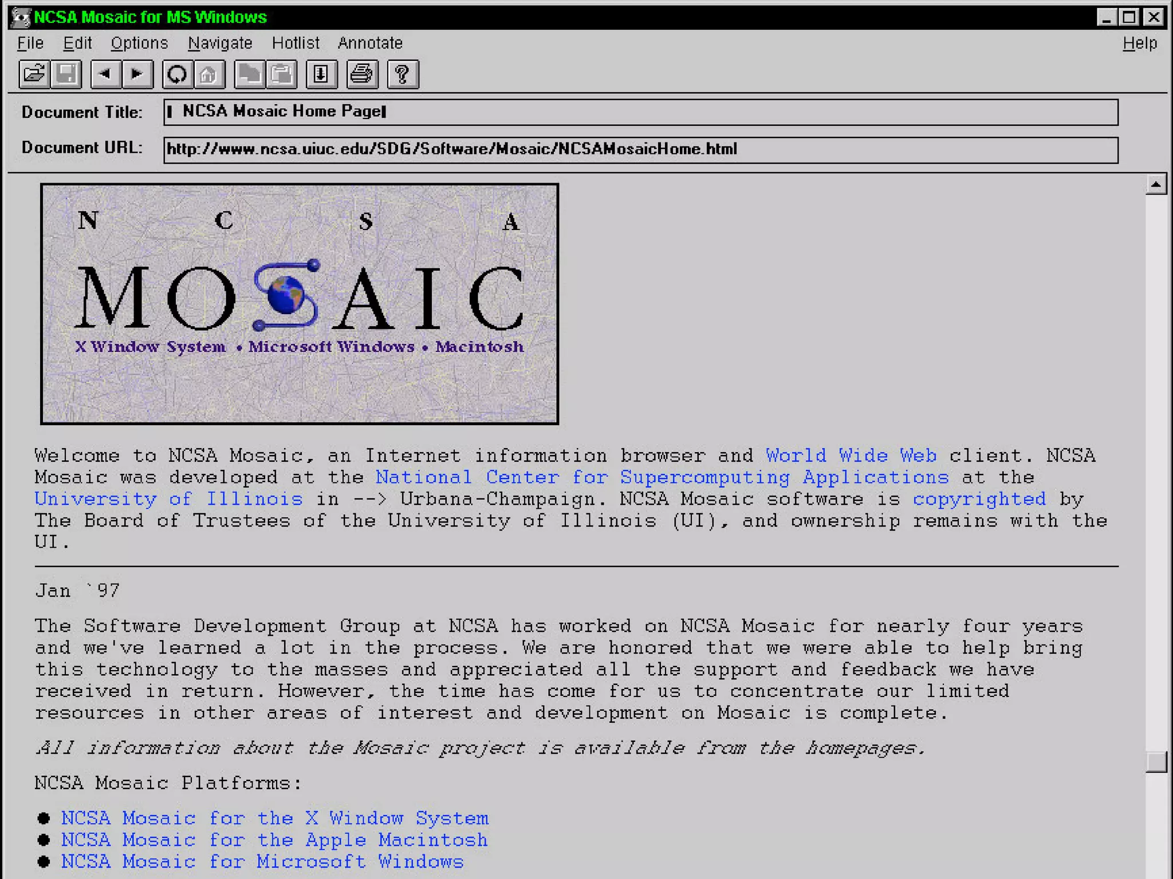The width and height of the screenshot is (1173, 879).
Task: Open the Annotate menu
Action: pos(370,43)
